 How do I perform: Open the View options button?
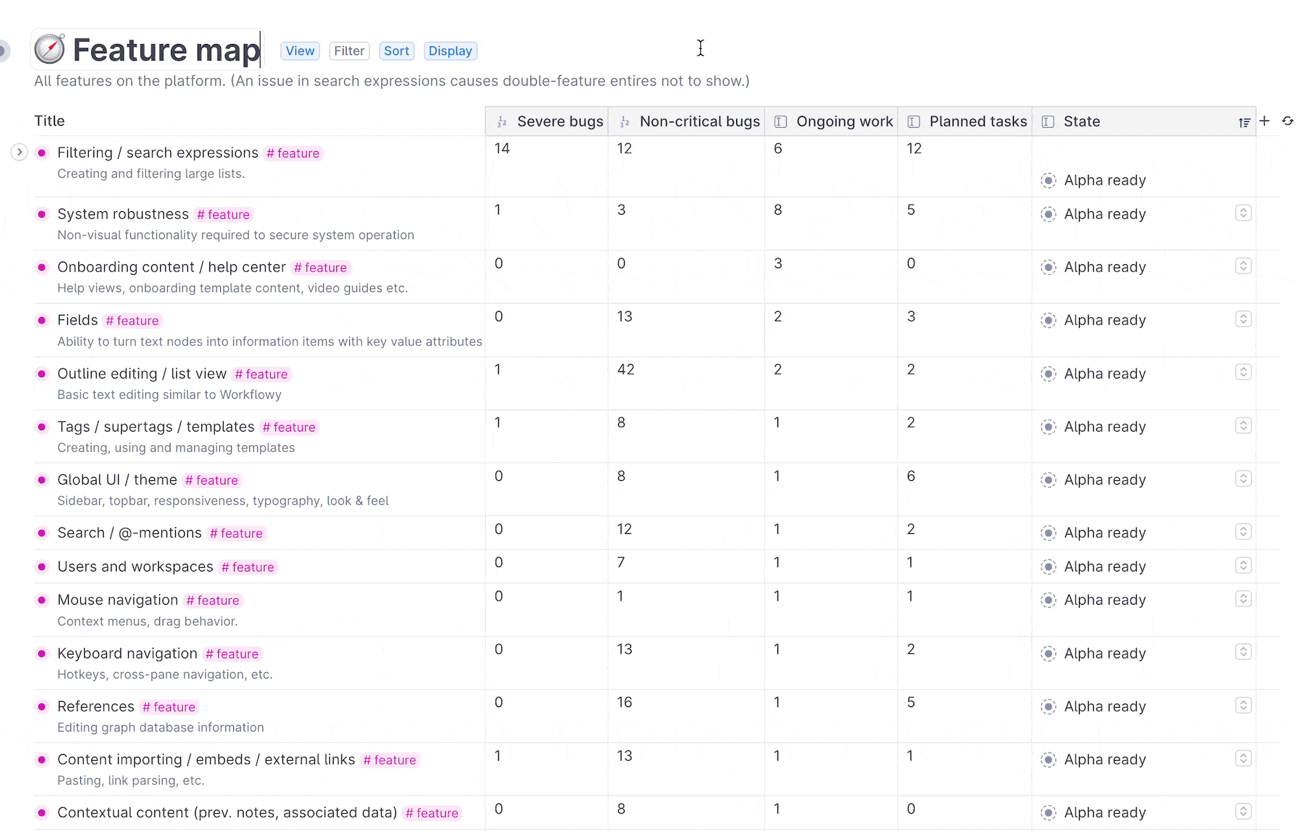pos(300,51)
